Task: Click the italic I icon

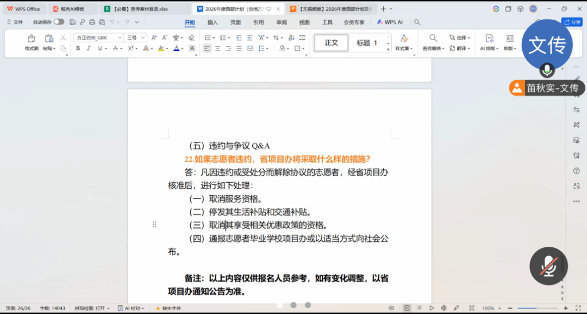Action: point(89,48)
